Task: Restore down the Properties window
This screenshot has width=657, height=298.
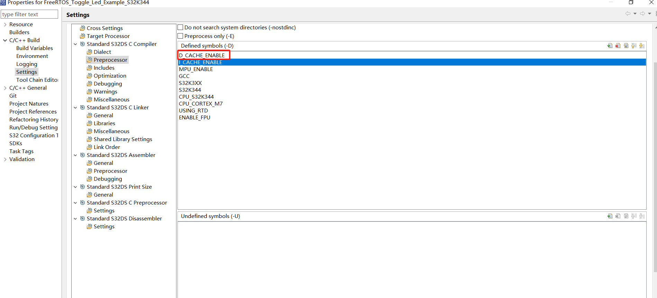Action: click(x=631, y=2)
